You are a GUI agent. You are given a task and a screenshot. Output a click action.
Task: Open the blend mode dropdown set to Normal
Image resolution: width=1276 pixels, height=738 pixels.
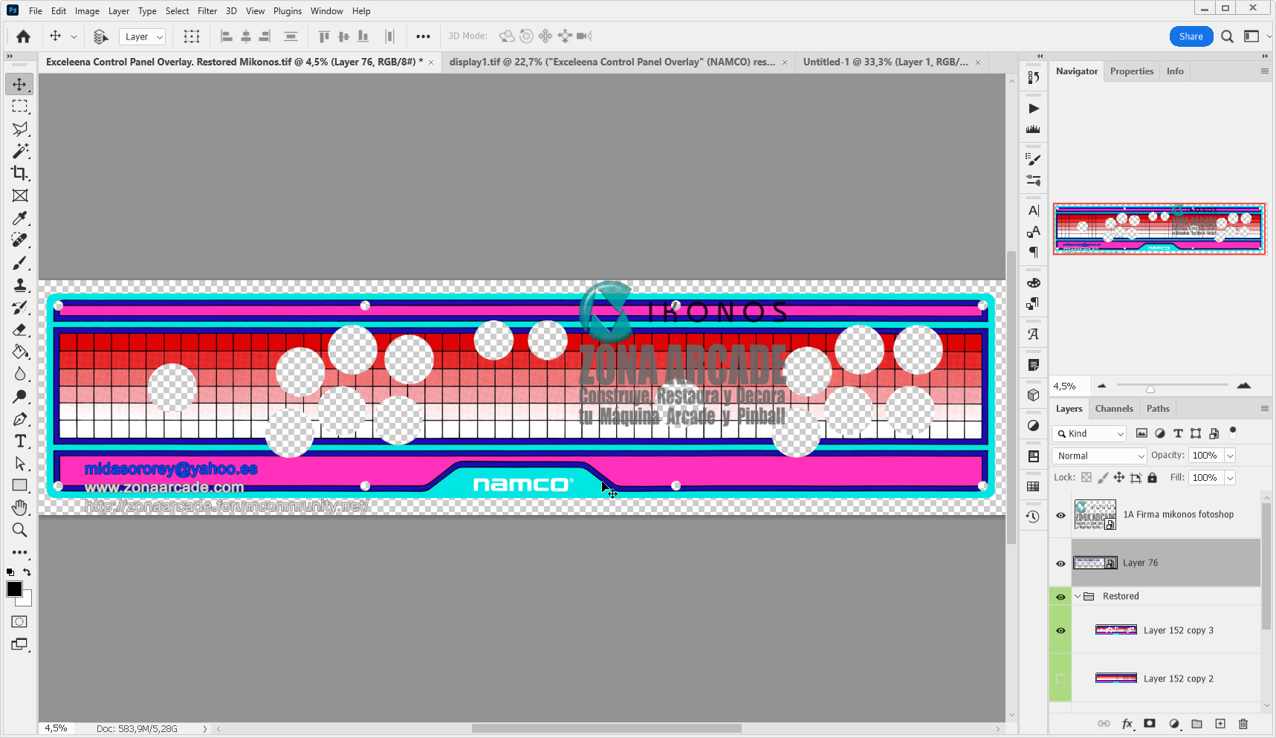point(1099,456)
